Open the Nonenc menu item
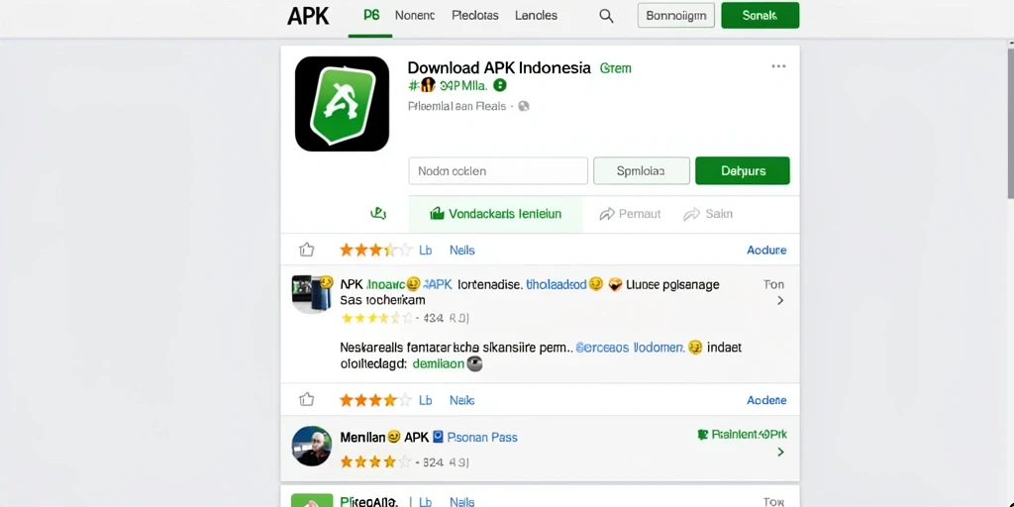Image resolution: width=1014 pixels, height=507 pixels. [x=415, y=16]
